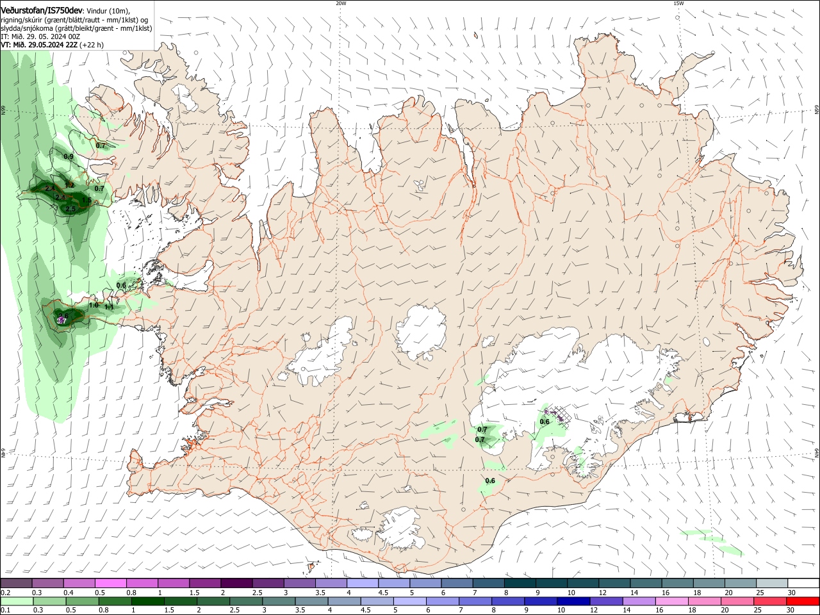Click the 1.0 precipitation value on Snæfellsnes

94,305
